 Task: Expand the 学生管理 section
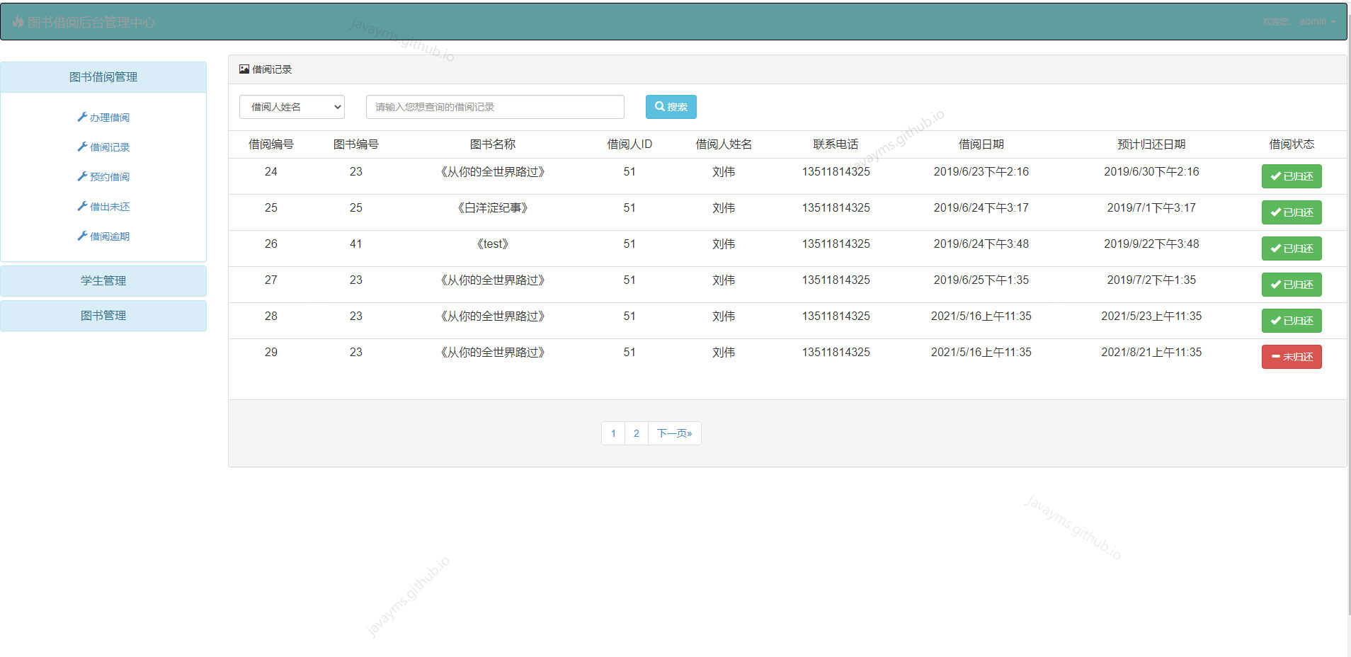point(103,280)
